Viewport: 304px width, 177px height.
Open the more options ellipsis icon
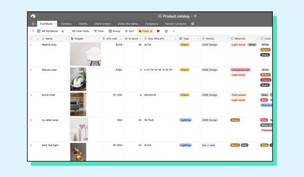[174, 31]
